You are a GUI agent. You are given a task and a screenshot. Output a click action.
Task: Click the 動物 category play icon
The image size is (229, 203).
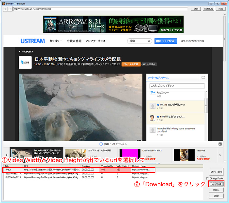click(x=101, y=144)
